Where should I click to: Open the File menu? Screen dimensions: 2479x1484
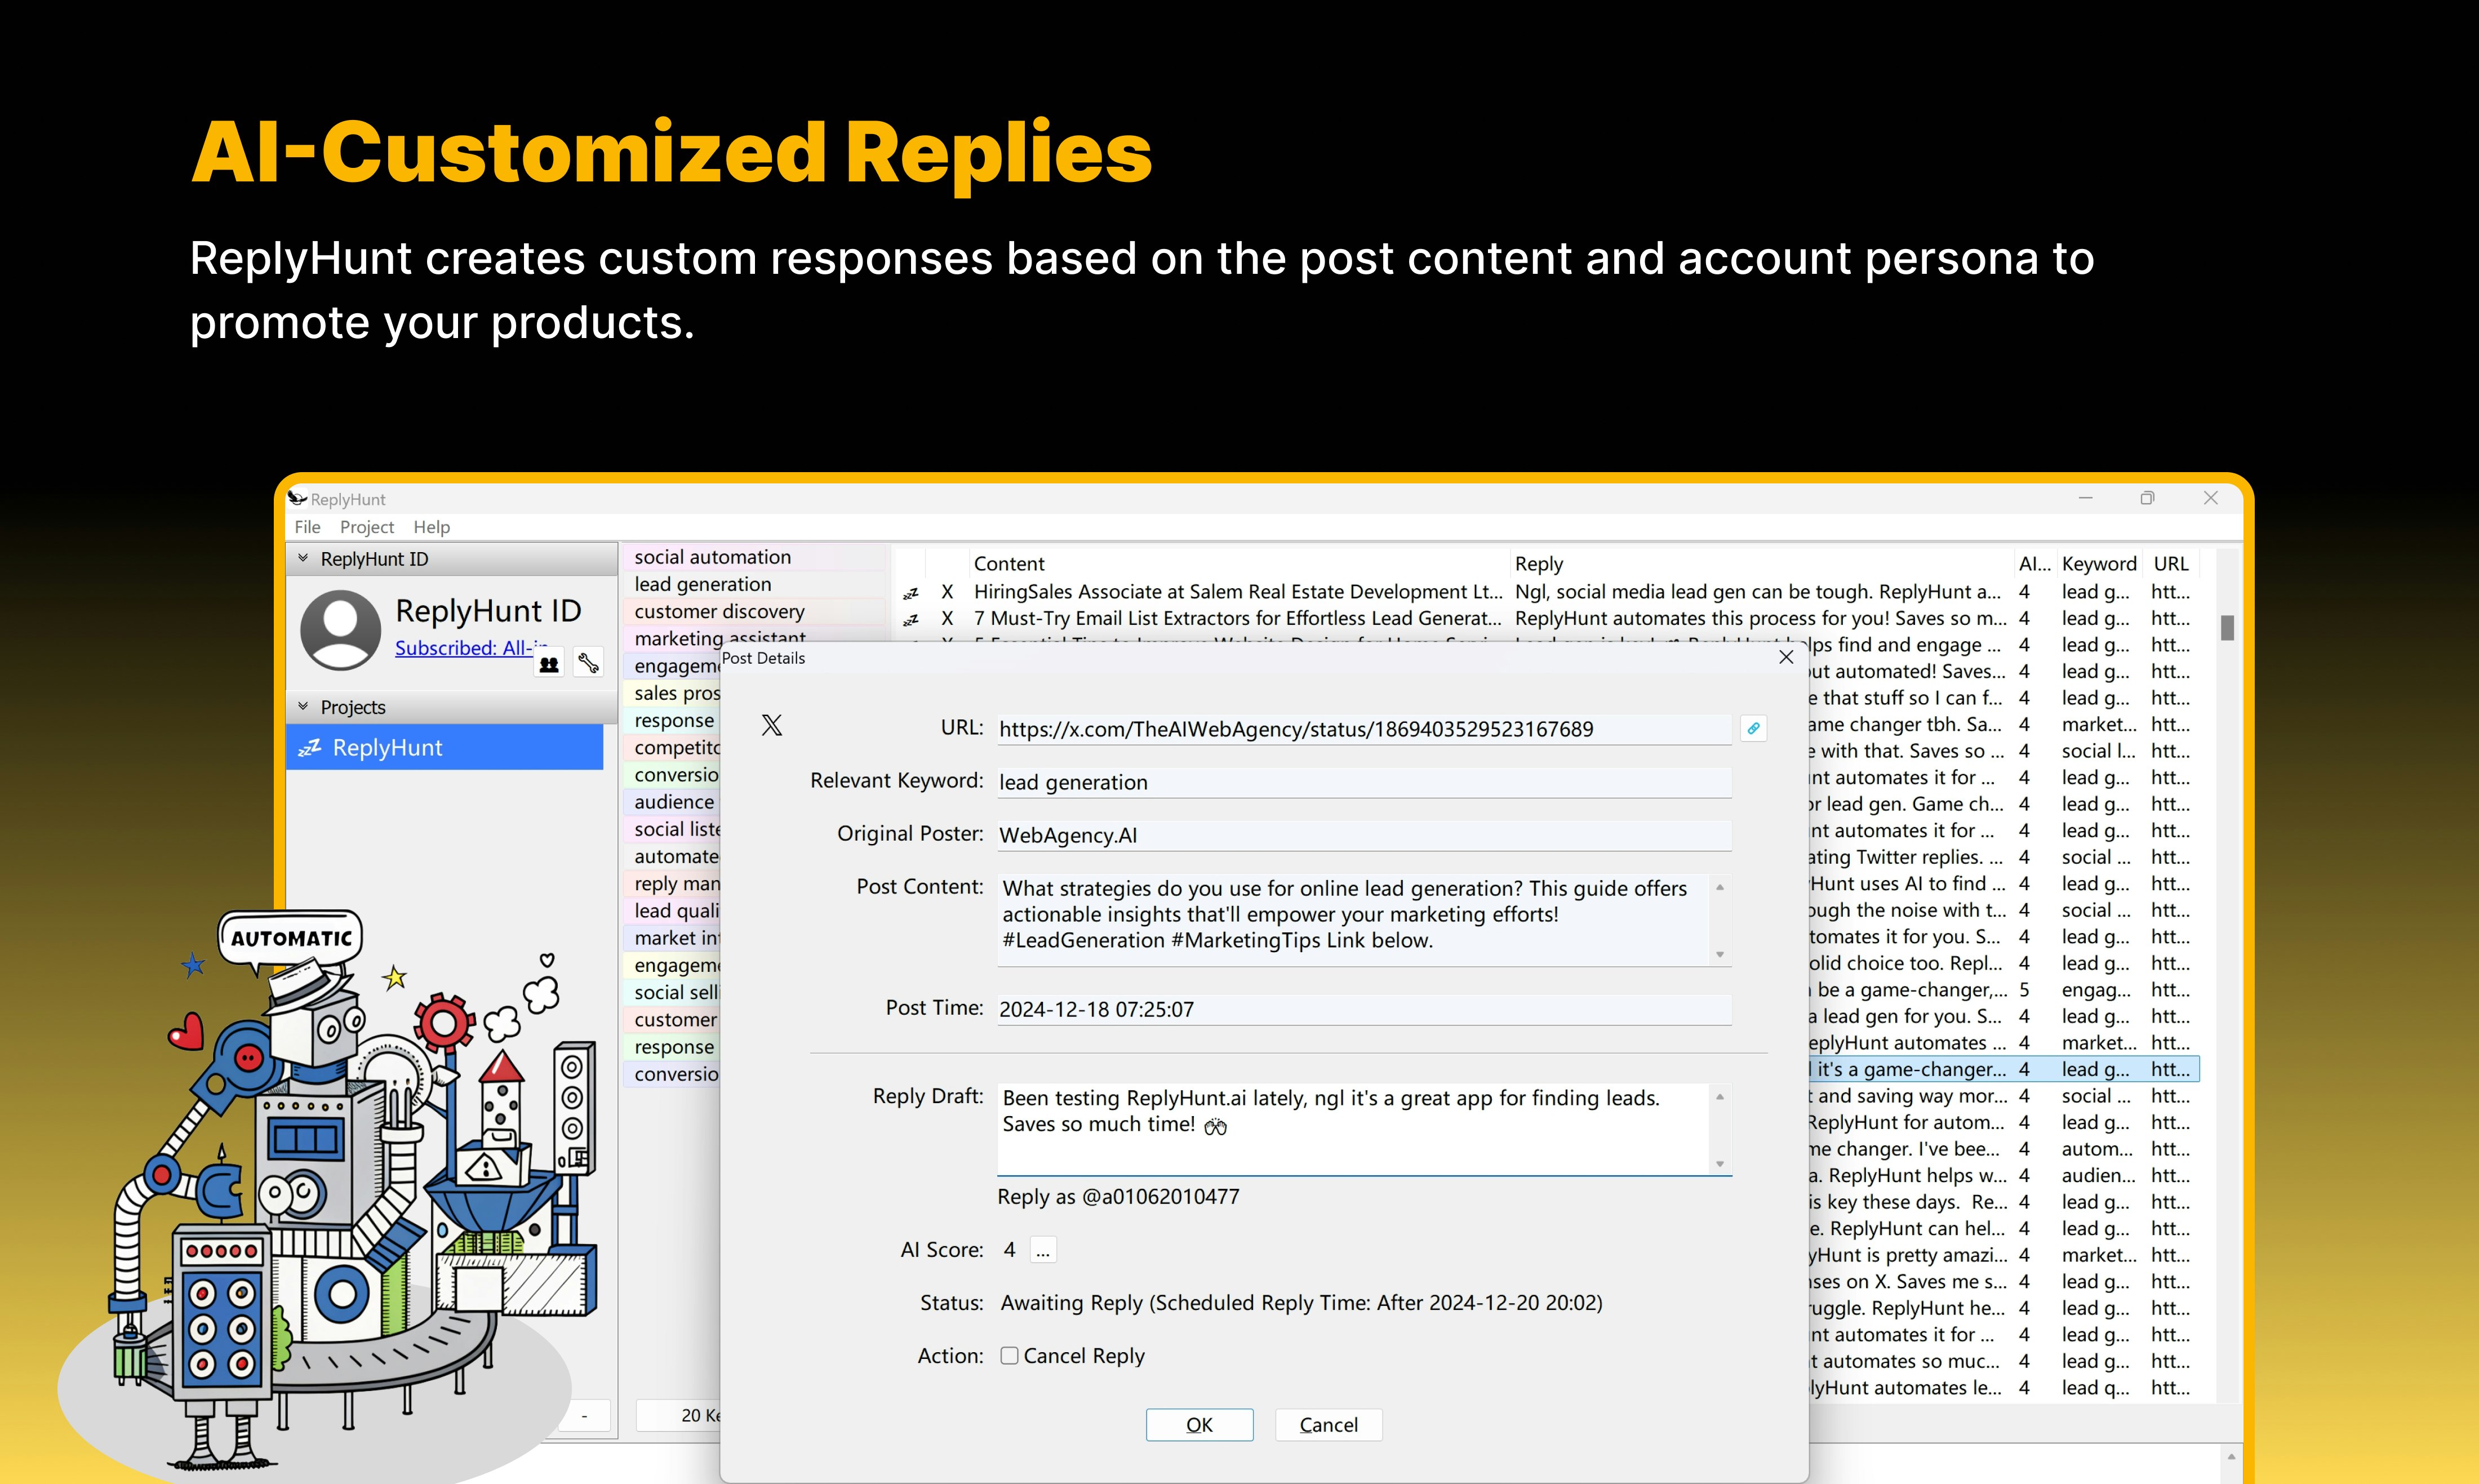click(307, 527)
